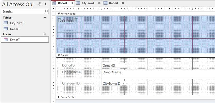Select the DonorName label control
This screenshot has width=215, height=103.
tap(81, 72)
